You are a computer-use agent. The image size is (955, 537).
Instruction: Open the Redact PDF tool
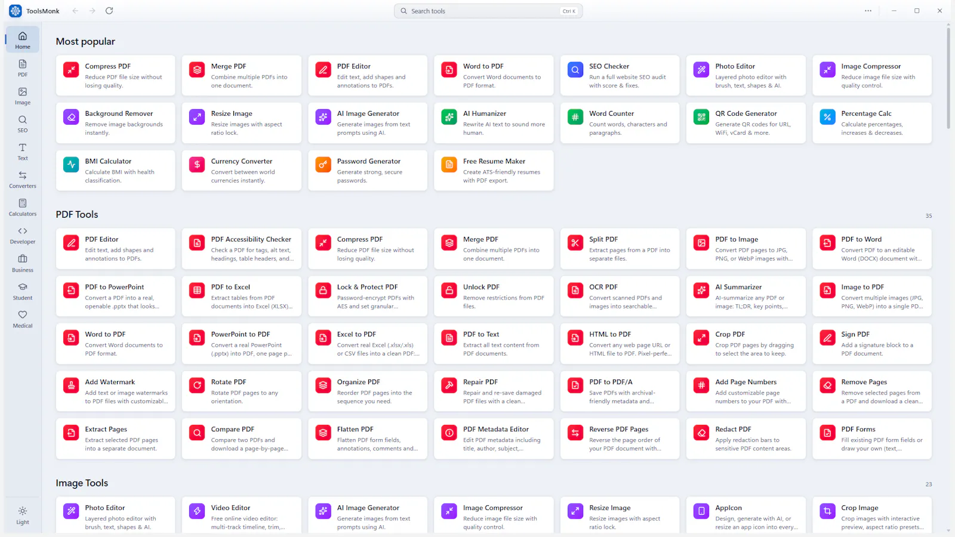746,439
